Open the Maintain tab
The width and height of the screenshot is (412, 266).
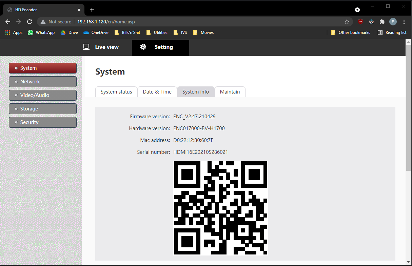[230, 92]
